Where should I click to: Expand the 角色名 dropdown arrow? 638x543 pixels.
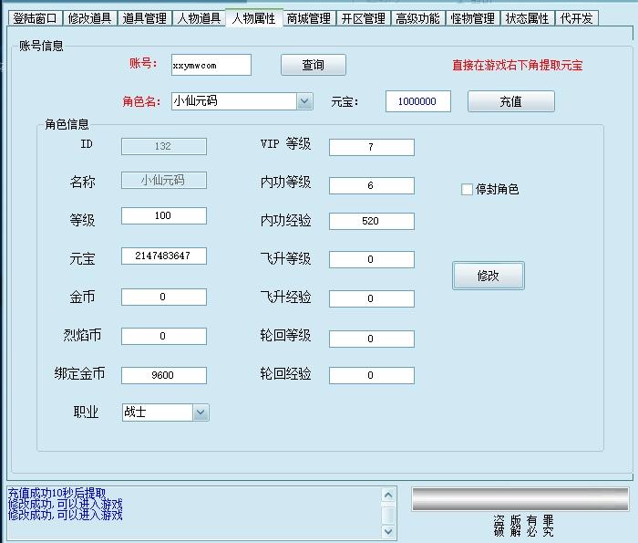point(304,101)
